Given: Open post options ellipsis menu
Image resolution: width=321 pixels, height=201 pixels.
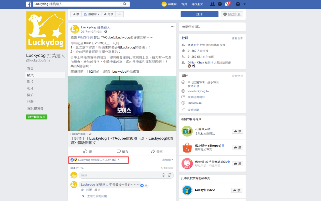Looking at the screenshot, I should coord(173,27).
